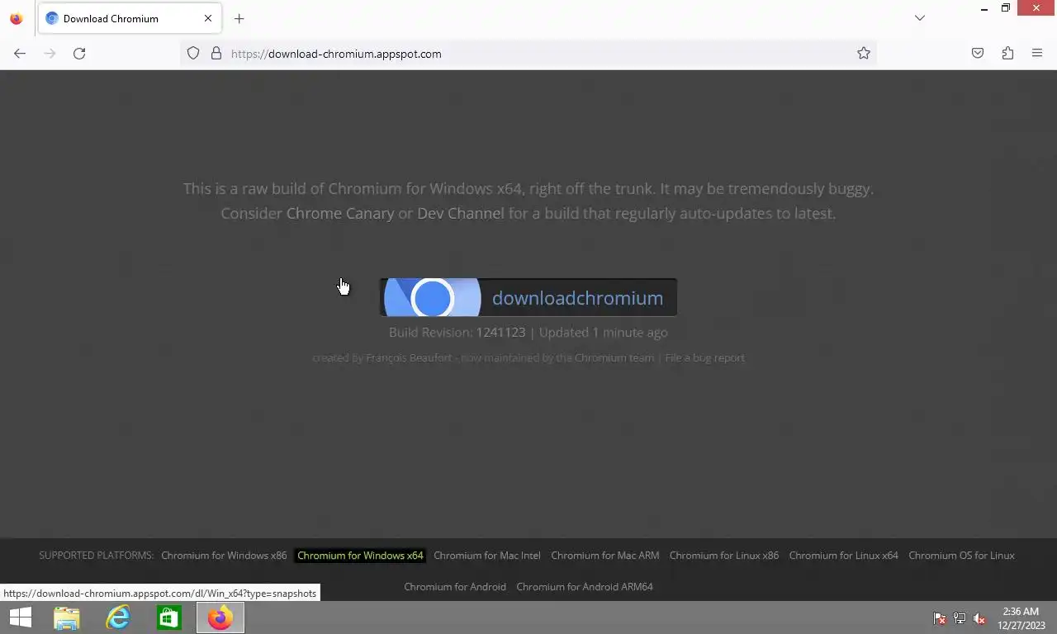Select Chromium OS for Linux platform
The height and width of the screenshot is (634, 1057).
tap(962, 556)
